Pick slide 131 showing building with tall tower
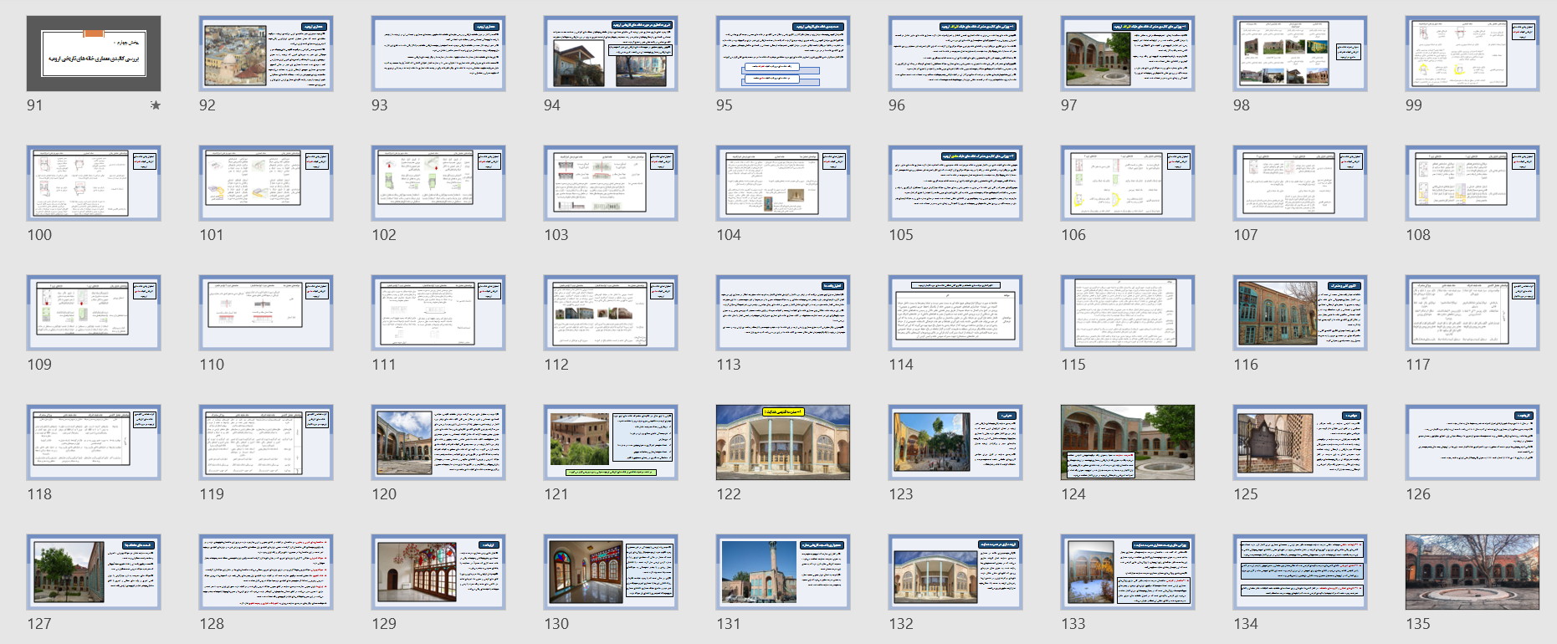The width and height of the screenshot is (1557, 644). point(783,572)
